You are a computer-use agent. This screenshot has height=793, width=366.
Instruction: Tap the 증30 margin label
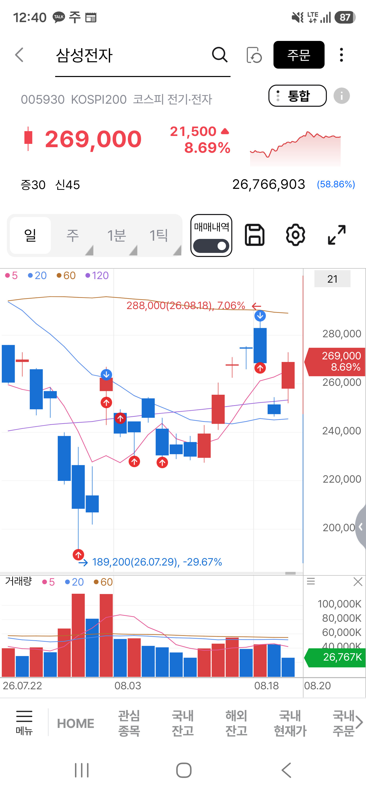point(33,185)
